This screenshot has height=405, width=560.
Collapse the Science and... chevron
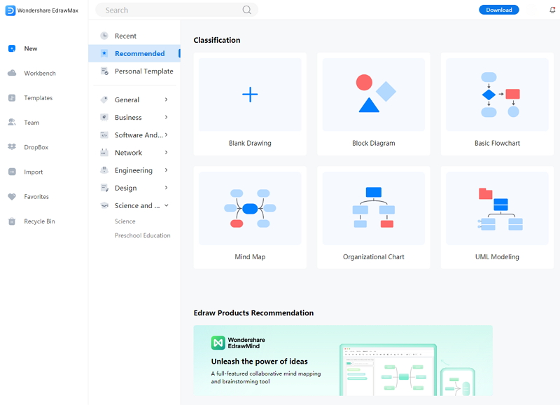[x=167, y=205]
